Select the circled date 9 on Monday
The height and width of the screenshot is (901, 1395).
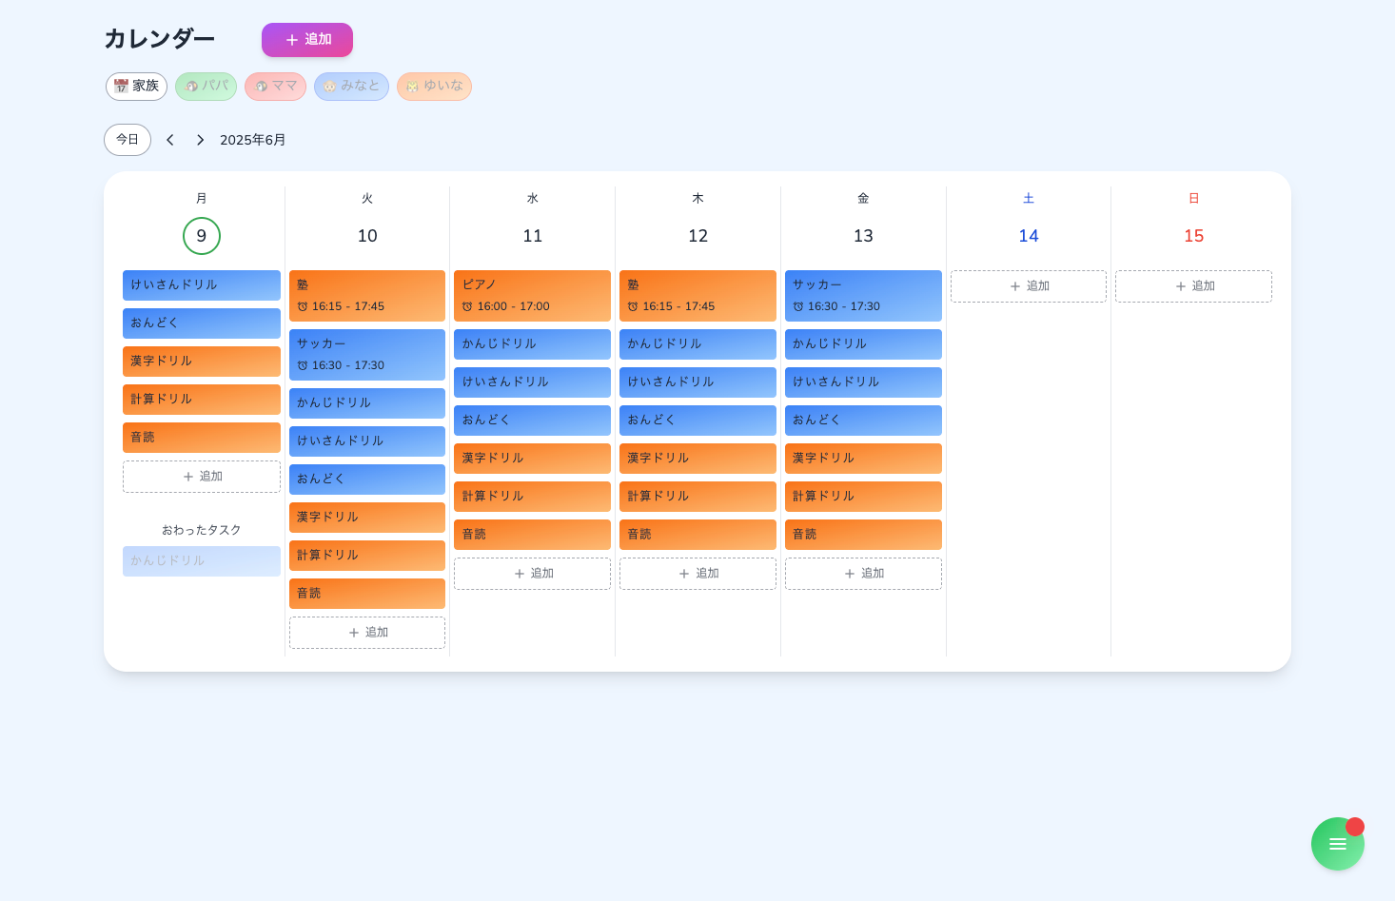202,236
